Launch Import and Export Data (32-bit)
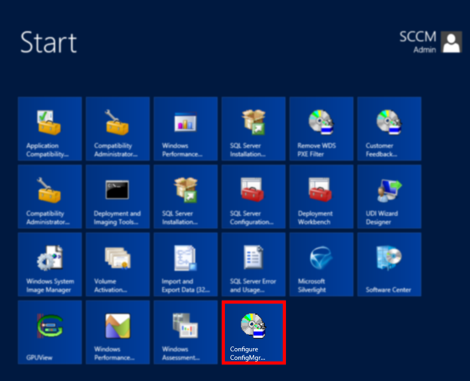This screenshot has height=381, width=470. [186, 264]
